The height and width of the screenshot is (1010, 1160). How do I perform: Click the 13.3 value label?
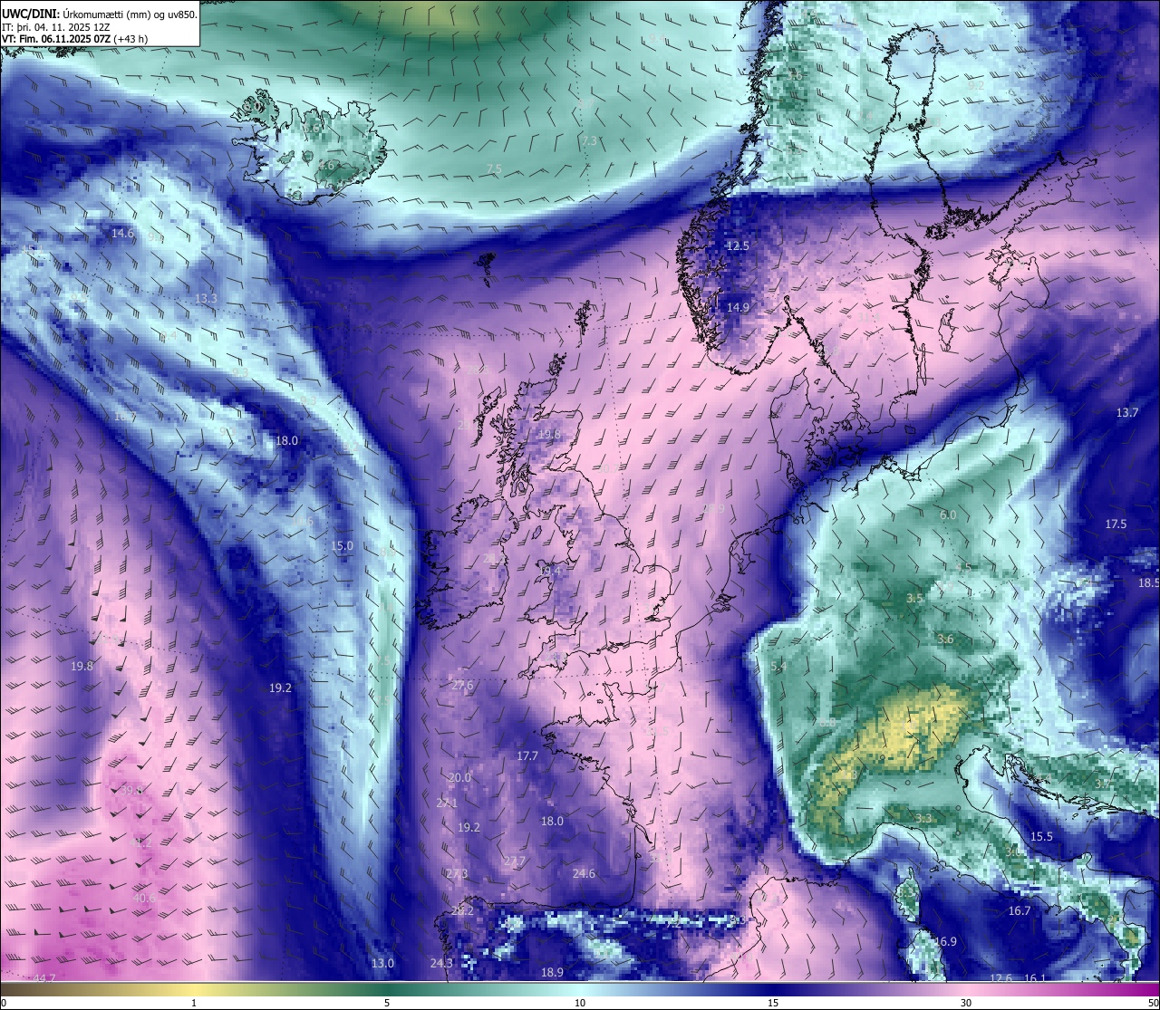point(206,299)
